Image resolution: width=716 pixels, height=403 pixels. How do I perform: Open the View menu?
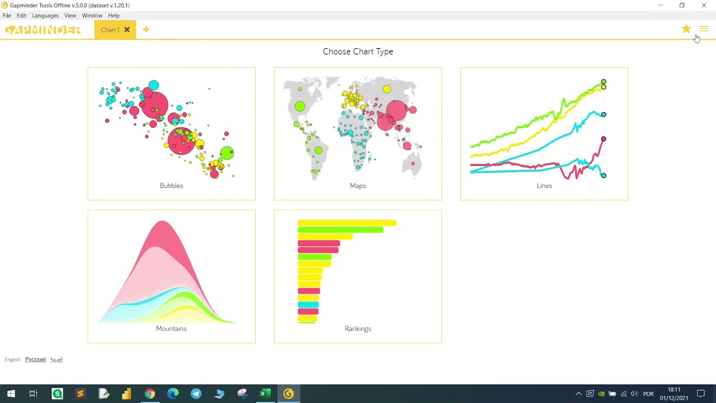(x=70, y=16)
